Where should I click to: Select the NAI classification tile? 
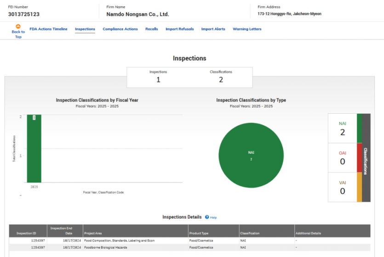[x=342, y=128]
